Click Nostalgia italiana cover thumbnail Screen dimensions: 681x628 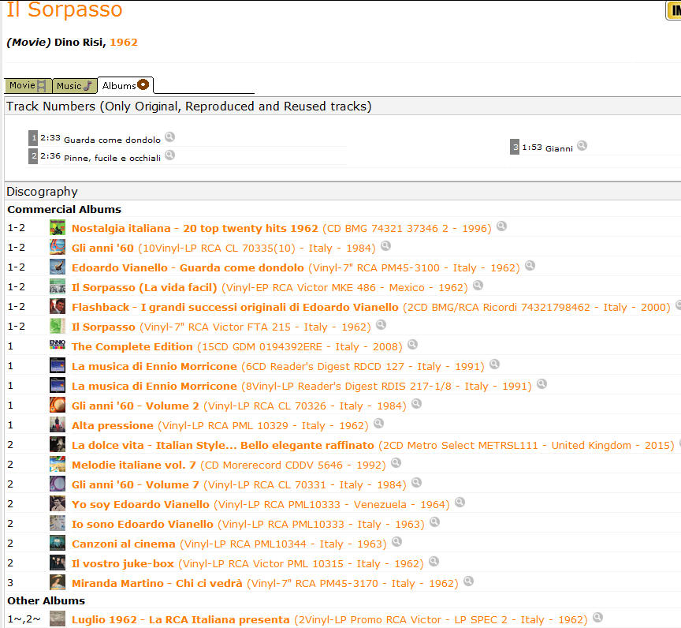point(58,227)
